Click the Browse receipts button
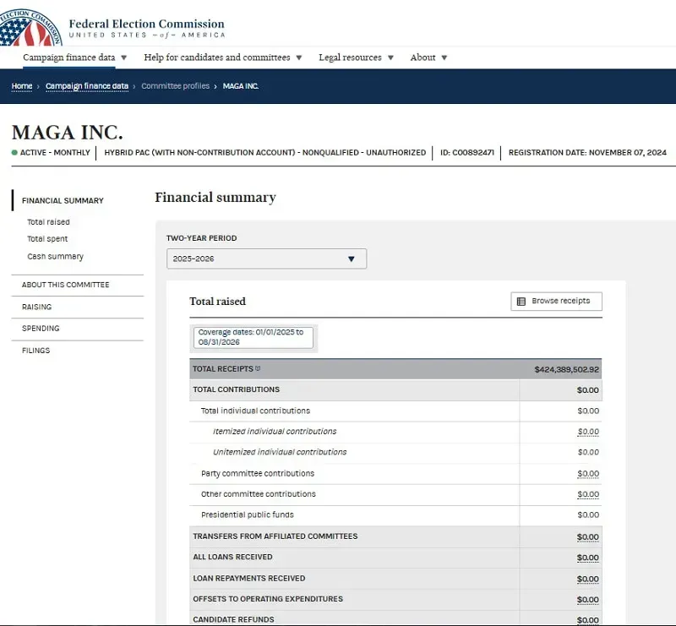This screenshot has height=626, width=676. 556,301
